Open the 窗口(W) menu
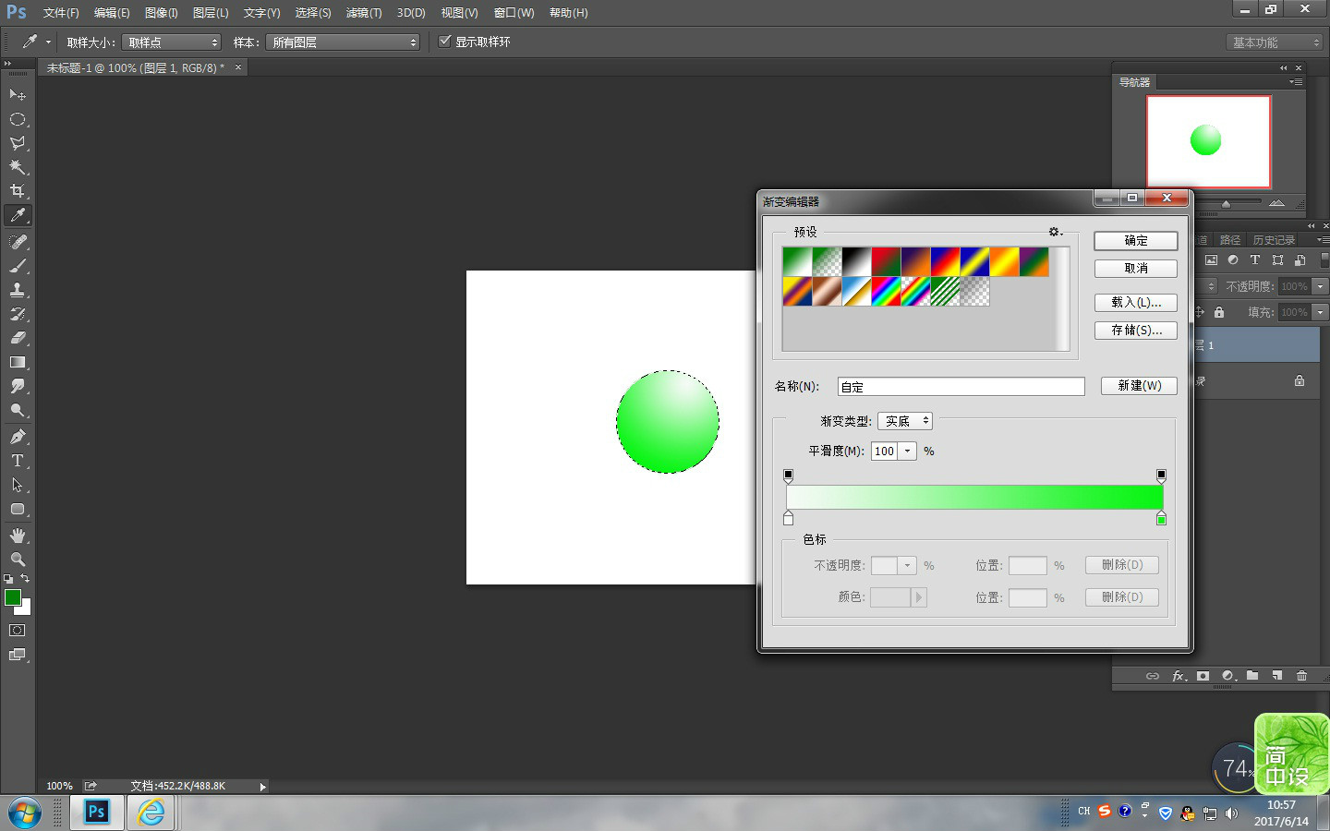The height and width of the screenshot is (831, 1330). 514,13
